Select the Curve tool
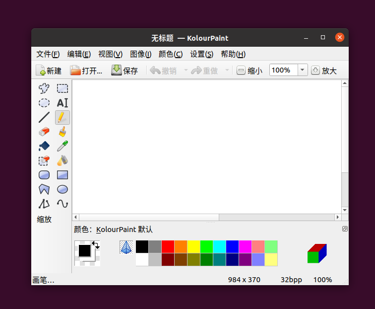 [62, 204]
